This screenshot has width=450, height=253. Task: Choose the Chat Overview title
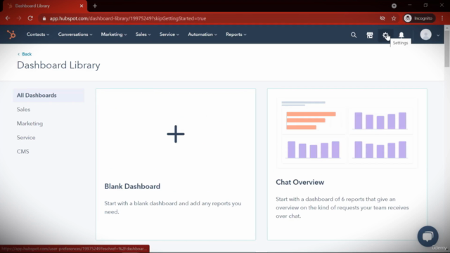pos(300,182)
